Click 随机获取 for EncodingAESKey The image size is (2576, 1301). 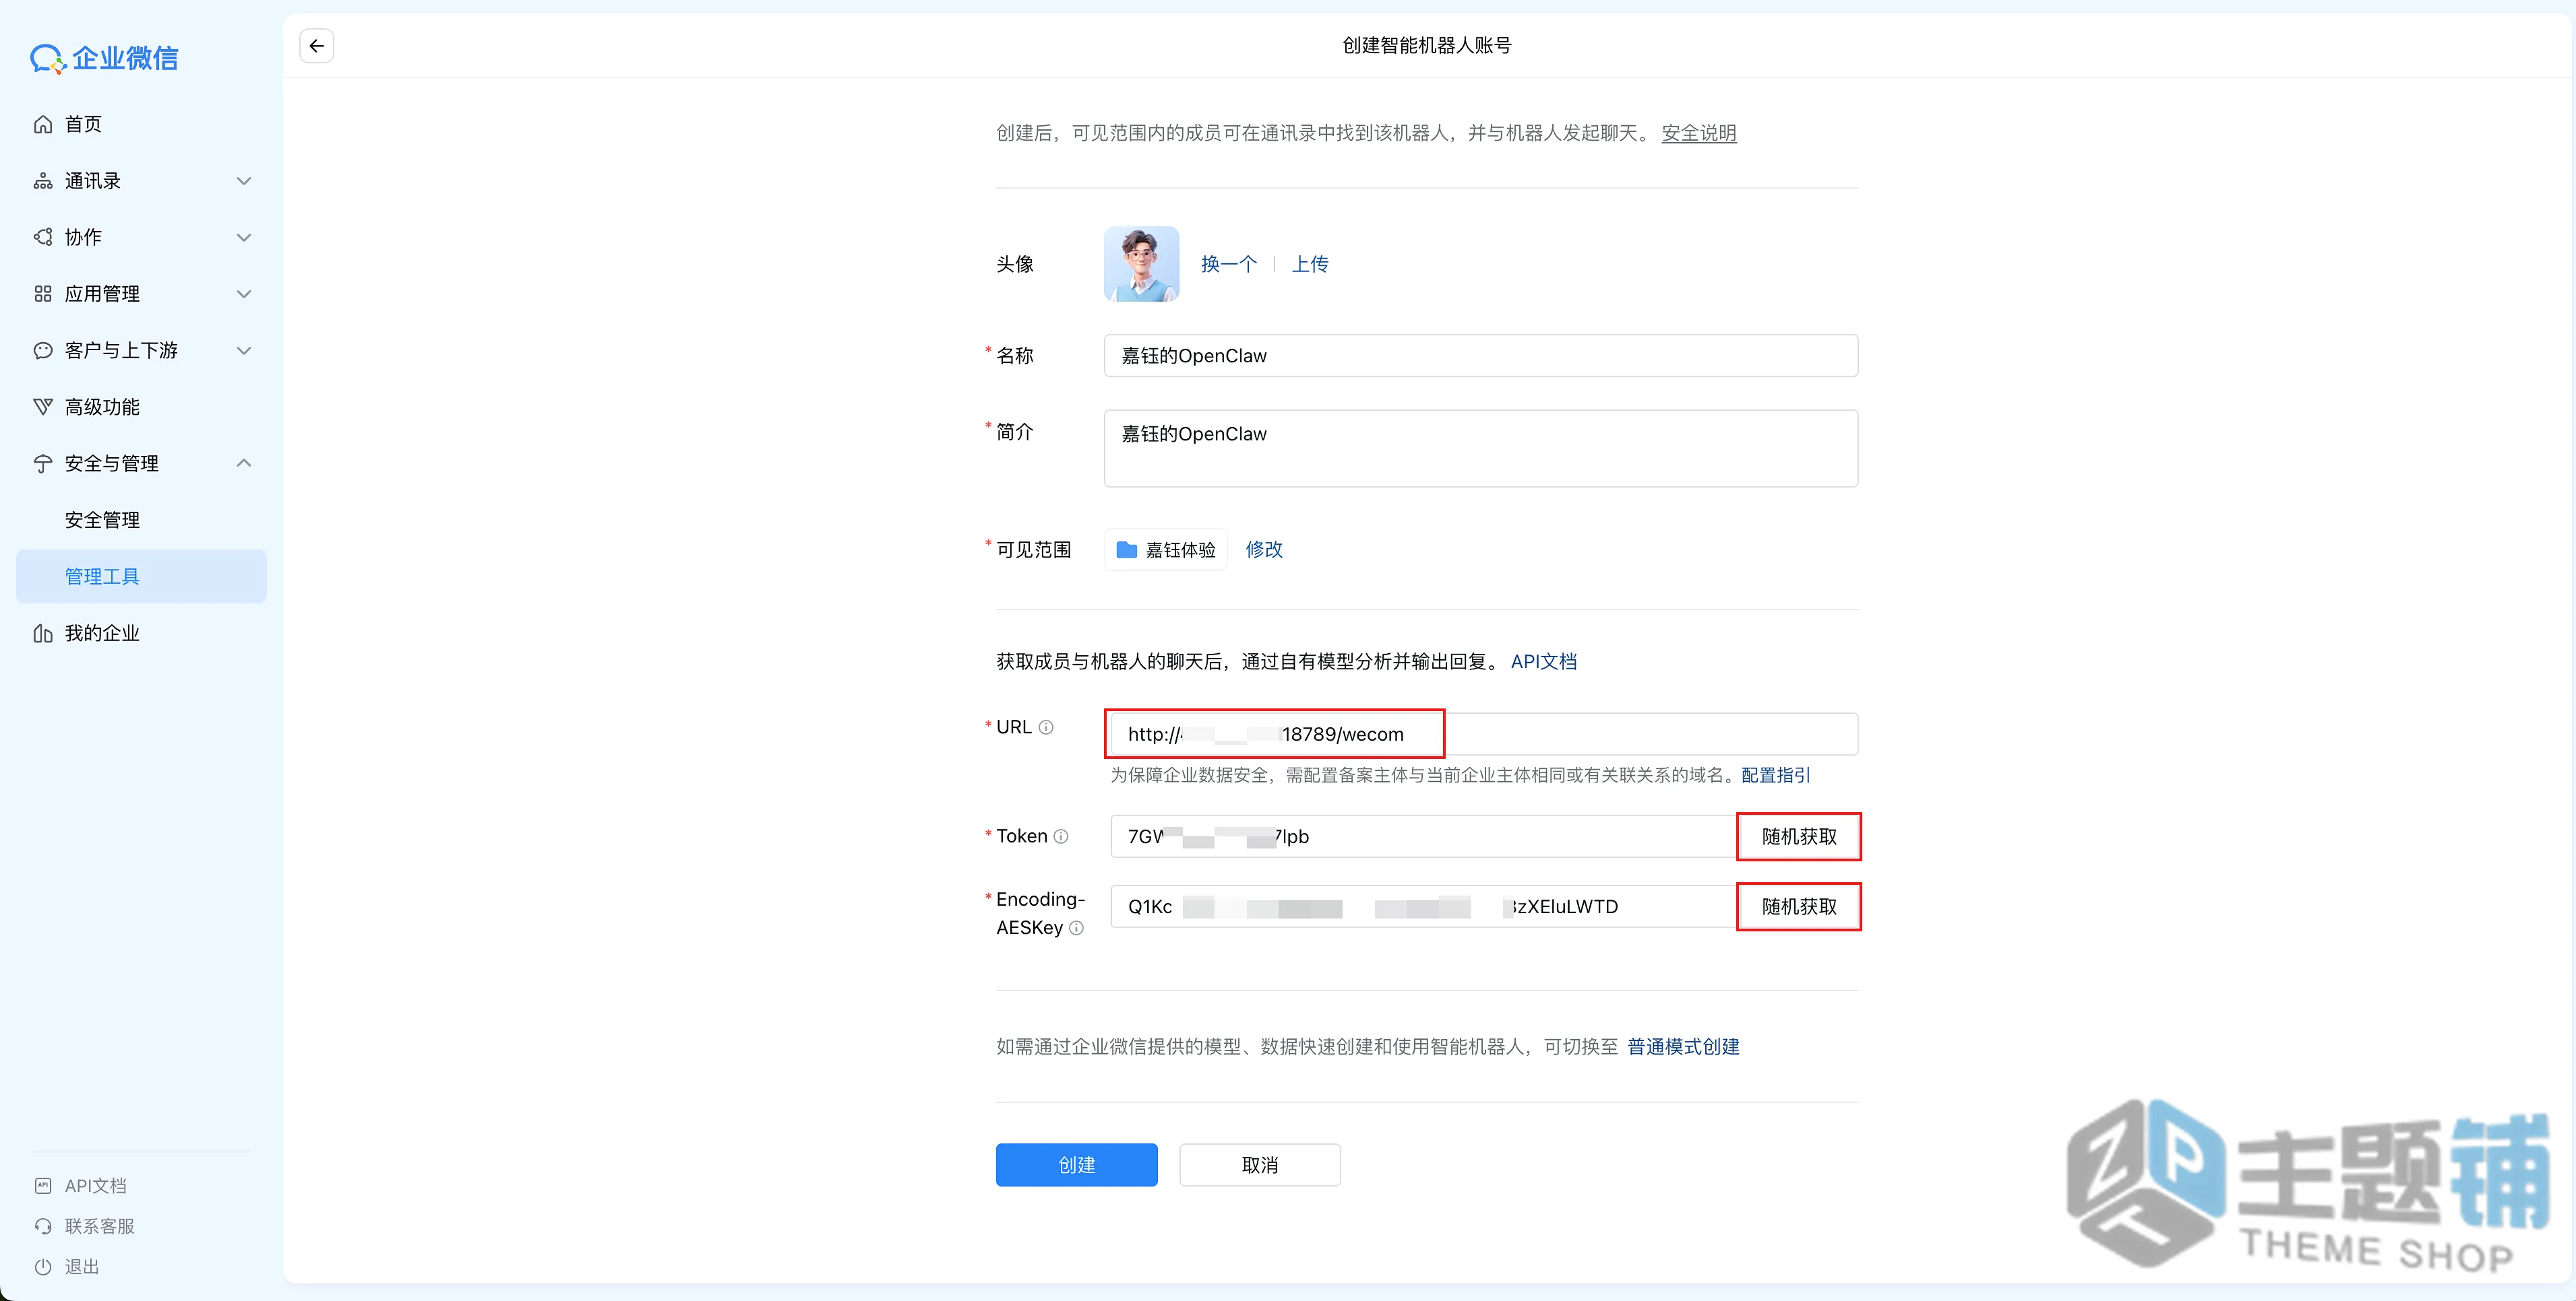pyautogui.click(x=1798, y=906)
